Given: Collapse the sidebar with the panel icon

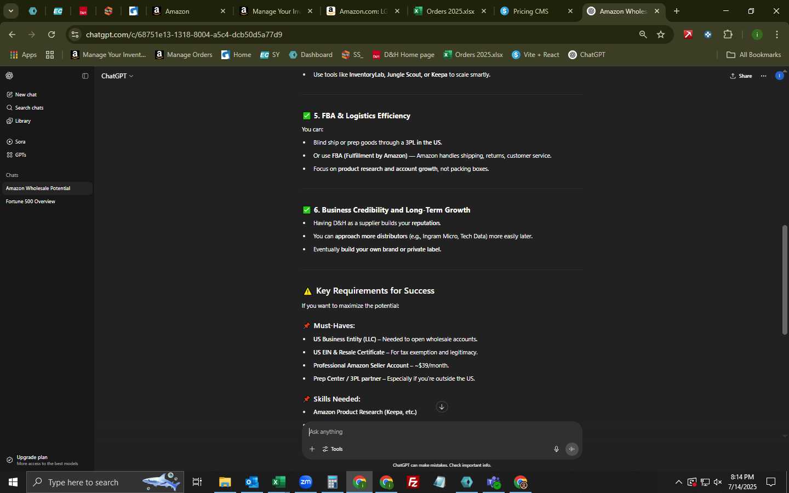Looking at the screenshot, I should coord(85,76).
